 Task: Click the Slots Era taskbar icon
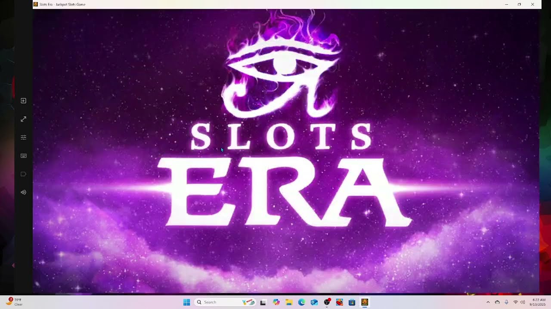coord(365,302)
